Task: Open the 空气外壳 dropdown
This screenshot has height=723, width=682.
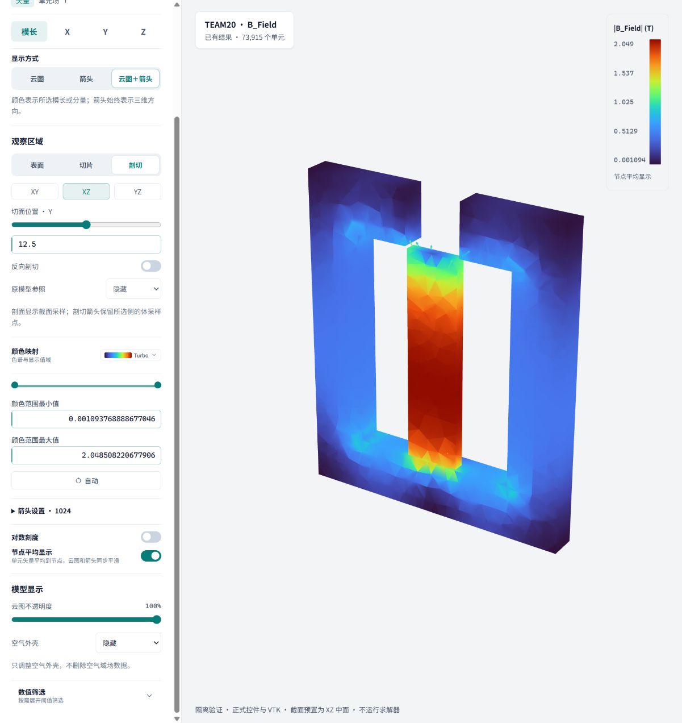Action: [128, 643]
